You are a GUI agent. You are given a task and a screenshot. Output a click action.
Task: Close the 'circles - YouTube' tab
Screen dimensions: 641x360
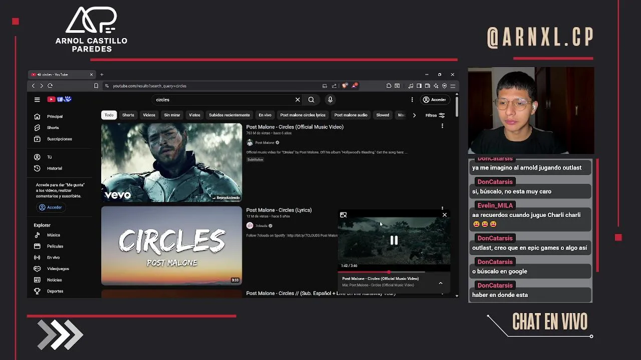[x=91, y=74]
